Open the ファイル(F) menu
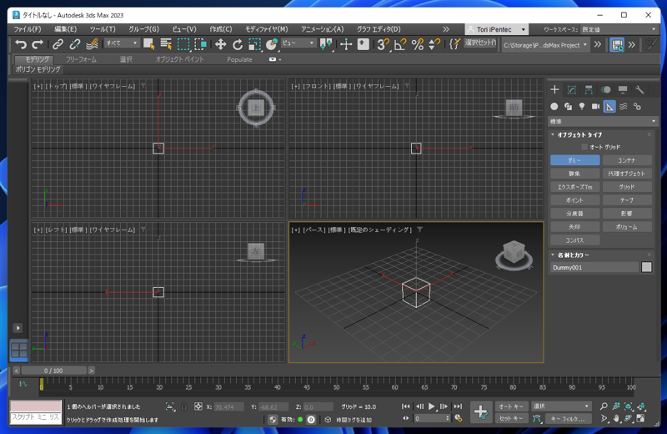The width and height of the screenshot is (667, 434). coord(28,29)
